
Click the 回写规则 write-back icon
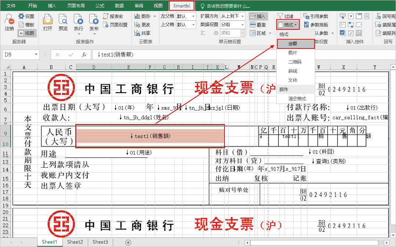(378, 16)
